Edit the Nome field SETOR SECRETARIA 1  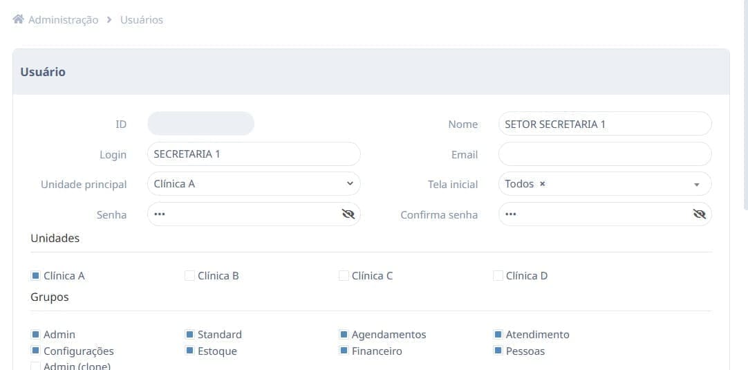tap(605, 124)
